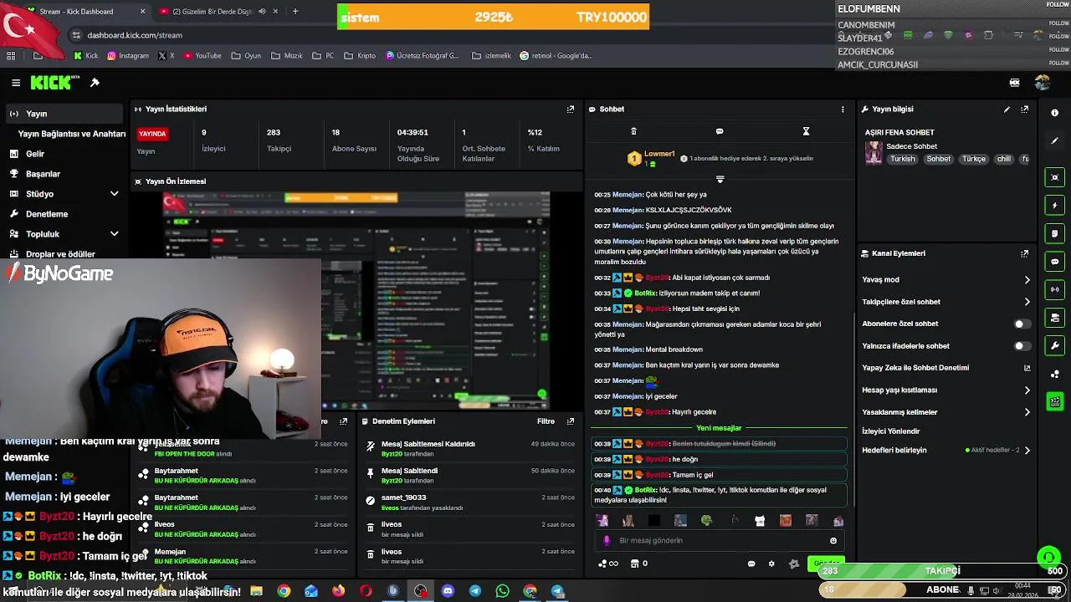Click the Pepe frog emote in the quick emote row
The image size is (1071, 602).
point(706,521)
